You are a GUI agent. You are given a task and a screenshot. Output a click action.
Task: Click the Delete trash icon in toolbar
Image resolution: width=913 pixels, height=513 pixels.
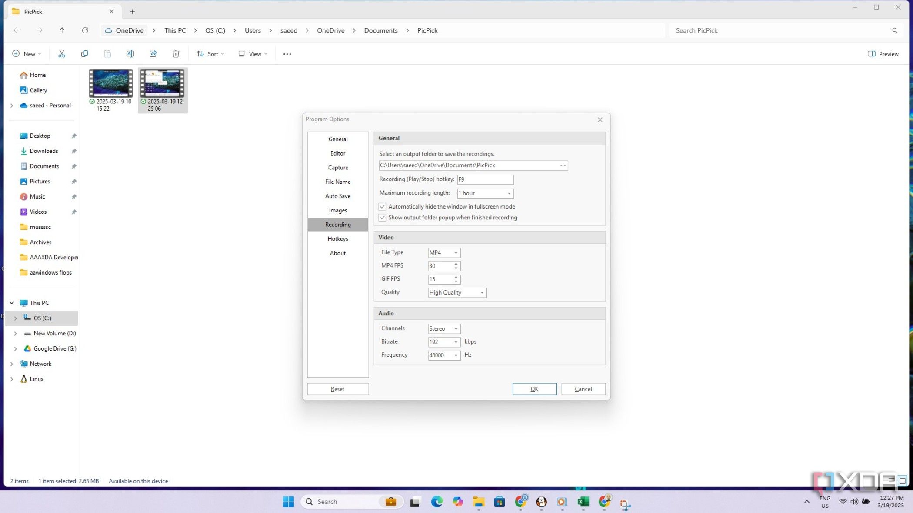click(176, 54)
